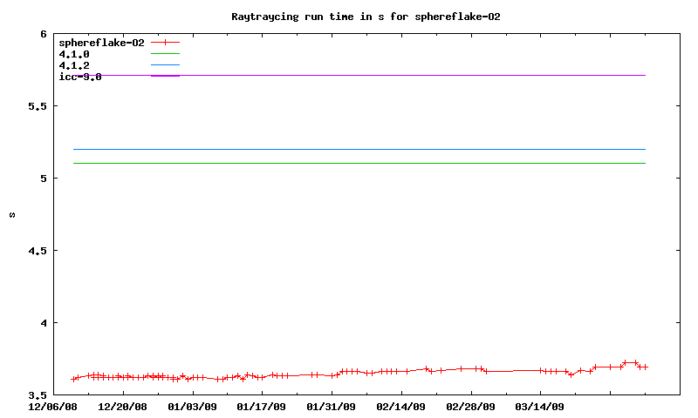The image size is (698, 418).
Task: Click the 01/17/09 x-axis date
Action: coord(262,406)
